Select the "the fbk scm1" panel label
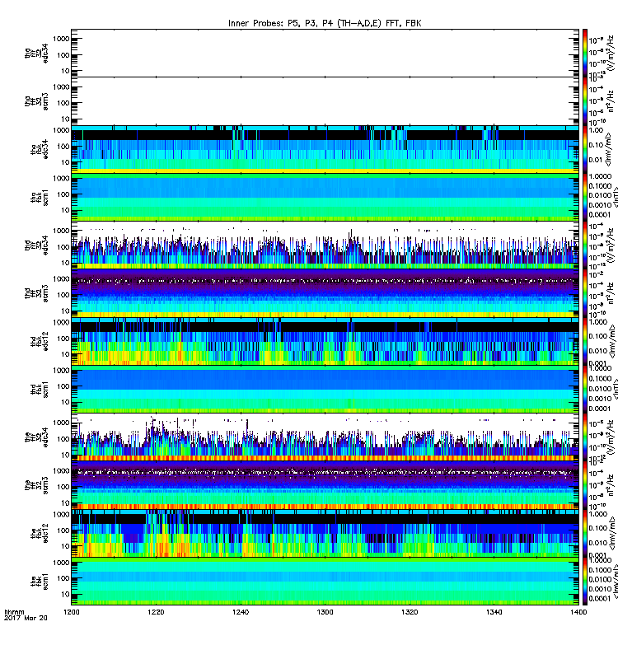Viewport: 618px width, 659px height. click(40, 582)
